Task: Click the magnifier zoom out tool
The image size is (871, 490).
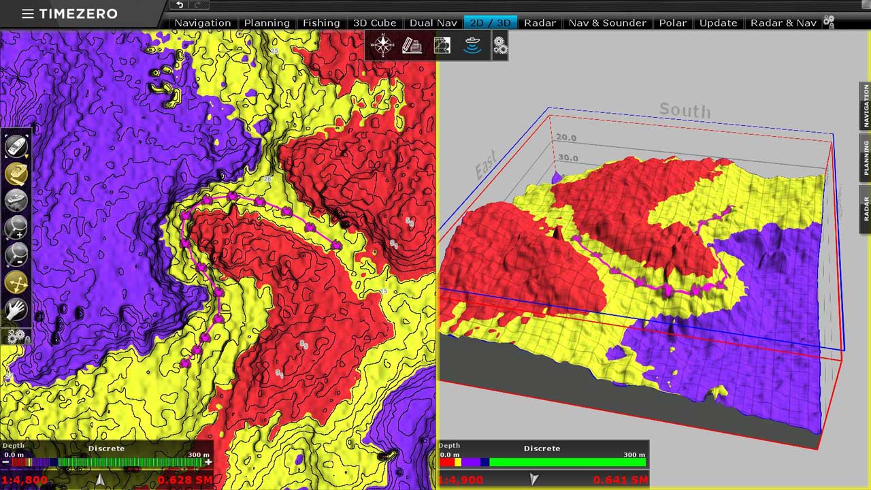Action: tap(16, 255)
